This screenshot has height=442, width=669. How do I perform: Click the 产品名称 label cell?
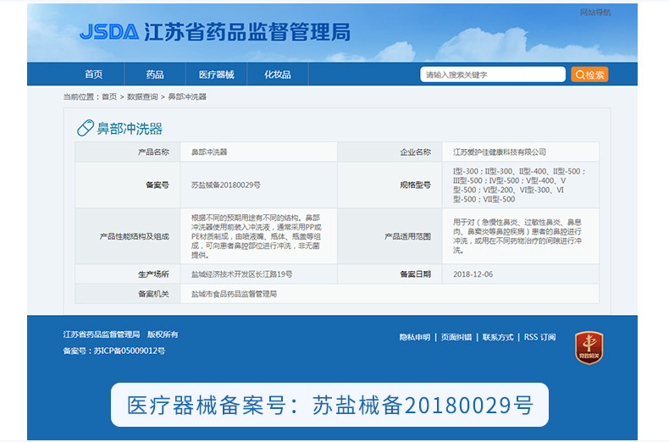click(128, 152)
